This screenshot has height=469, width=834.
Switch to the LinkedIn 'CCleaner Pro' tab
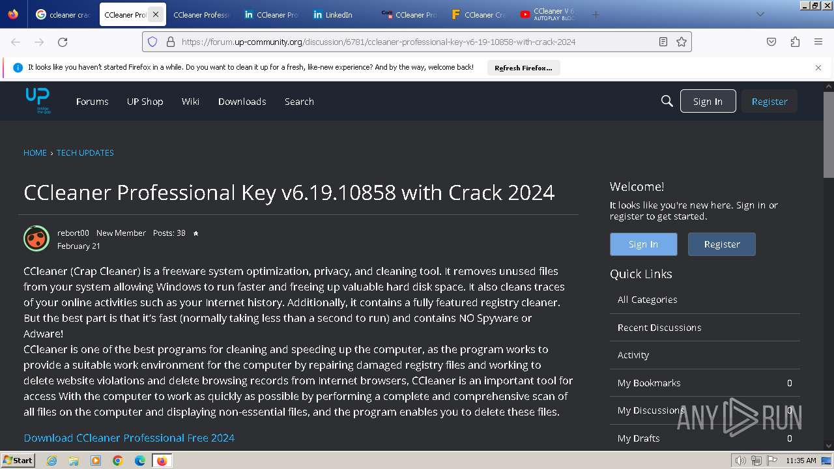[x=270, y=14]
